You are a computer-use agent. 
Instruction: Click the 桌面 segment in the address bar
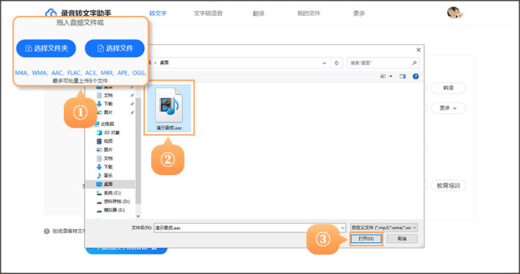click(164, 63)
